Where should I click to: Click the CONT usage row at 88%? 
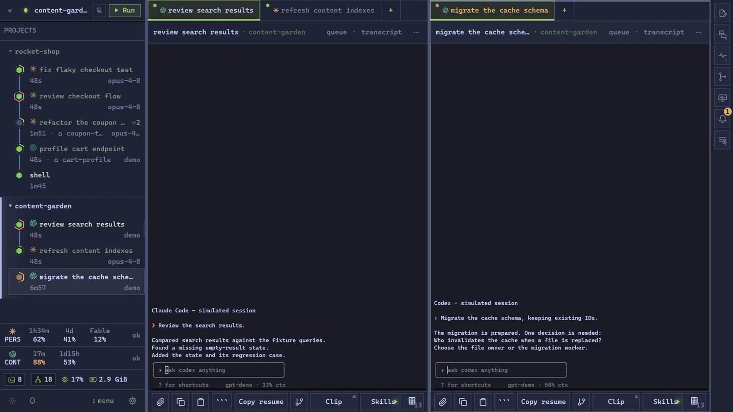tap(72, 358)
